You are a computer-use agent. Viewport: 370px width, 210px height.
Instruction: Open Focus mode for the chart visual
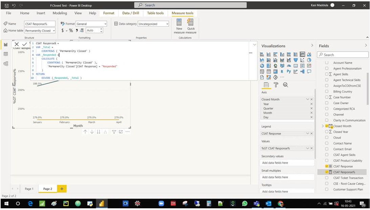pyautogui.click(x=121, y=132)
